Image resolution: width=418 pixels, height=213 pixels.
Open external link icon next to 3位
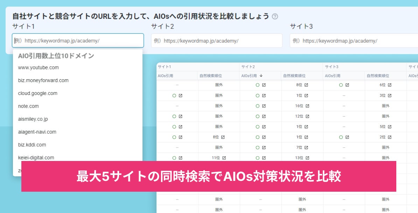tap(389, 95)
